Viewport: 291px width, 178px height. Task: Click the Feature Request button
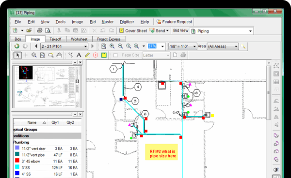174,22
